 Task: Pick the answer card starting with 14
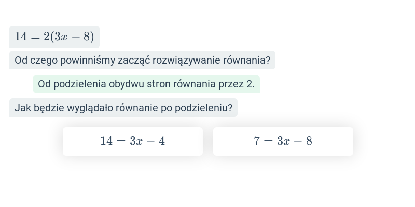tap(133, 141)
